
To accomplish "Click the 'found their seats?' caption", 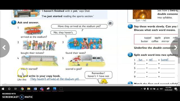I will (x=76, y=53).
